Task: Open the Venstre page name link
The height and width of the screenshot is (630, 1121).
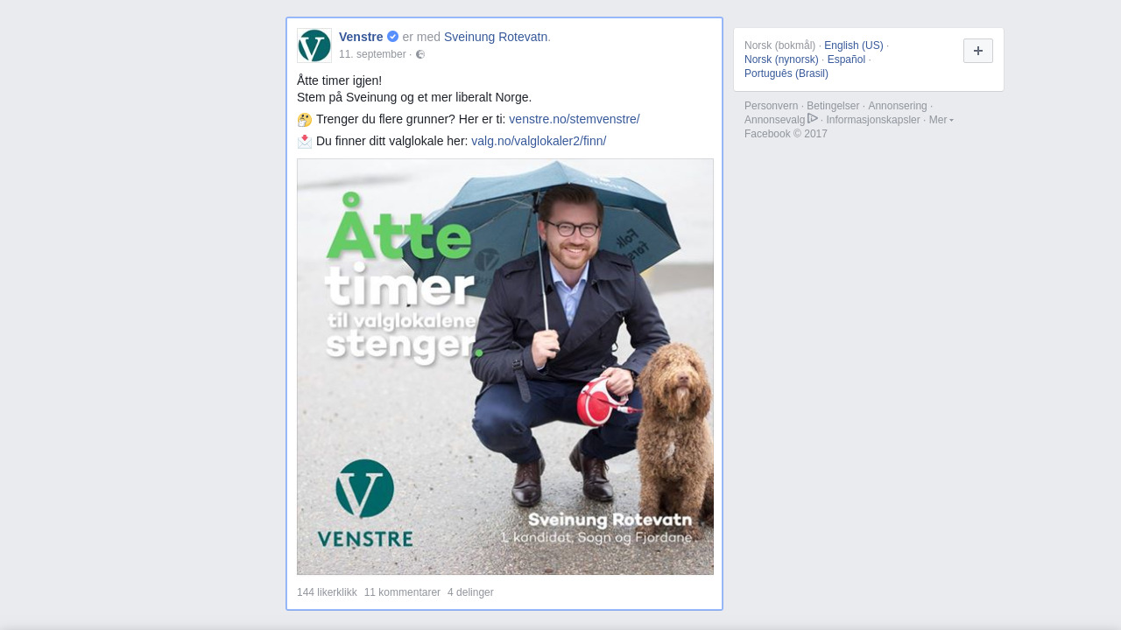Action: (361, 37)
